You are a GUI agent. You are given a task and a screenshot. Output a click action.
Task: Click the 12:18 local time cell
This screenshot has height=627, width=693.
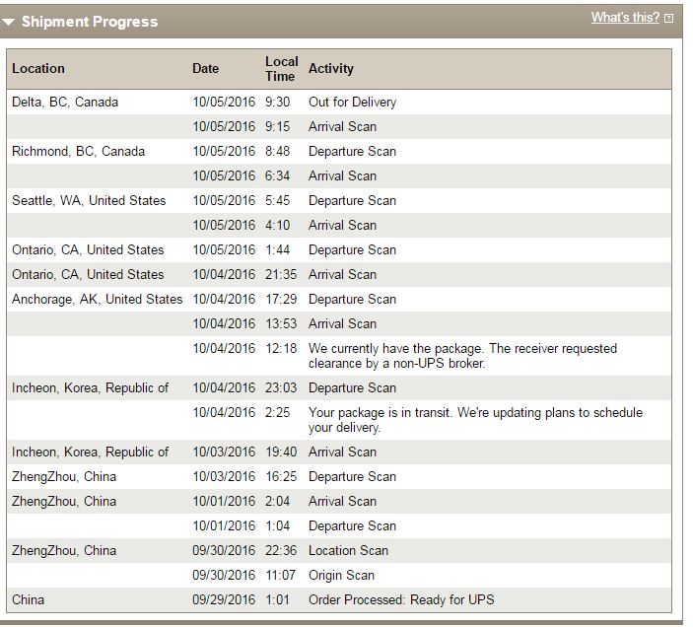click(x=281, y=349)
